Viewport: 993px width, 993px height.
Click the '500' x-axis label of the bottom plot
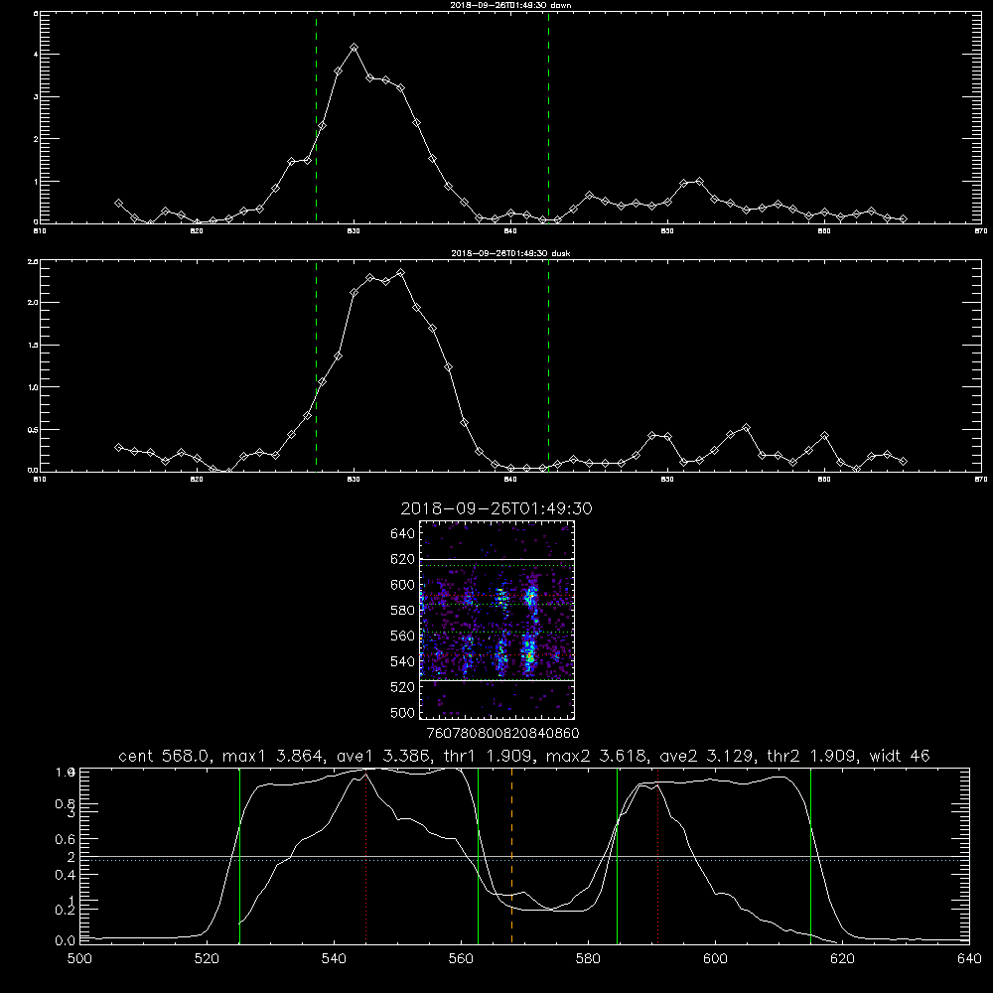[79, 959]
